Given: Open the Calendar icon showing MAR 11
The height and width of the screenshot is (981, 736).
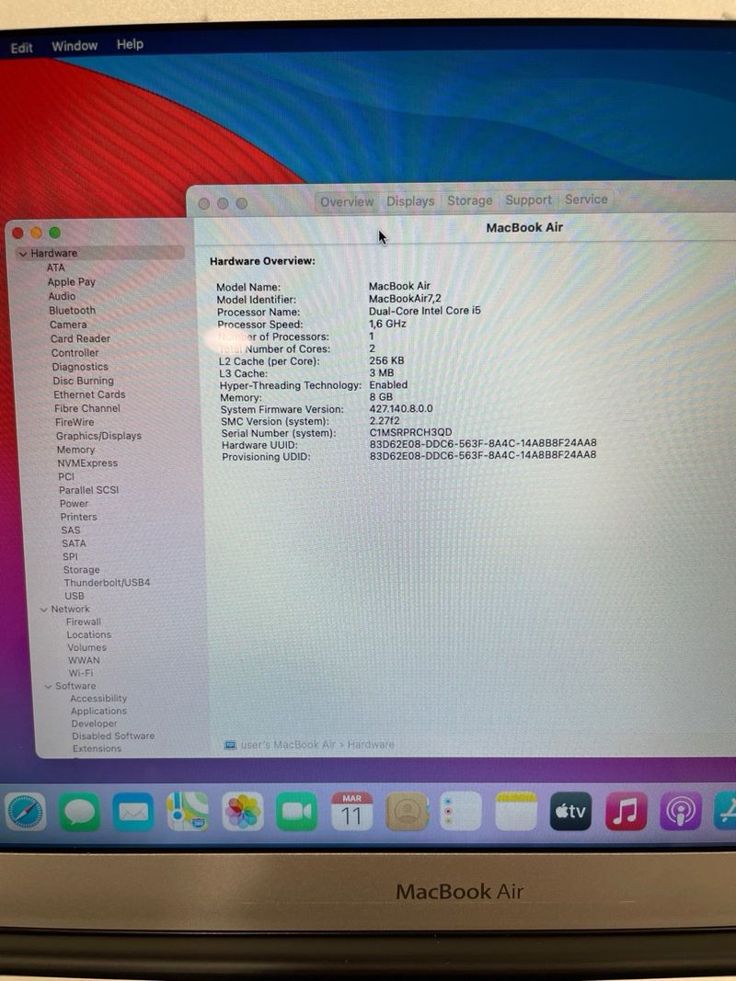Looking at the screenshot, I should tap(351, 812).
